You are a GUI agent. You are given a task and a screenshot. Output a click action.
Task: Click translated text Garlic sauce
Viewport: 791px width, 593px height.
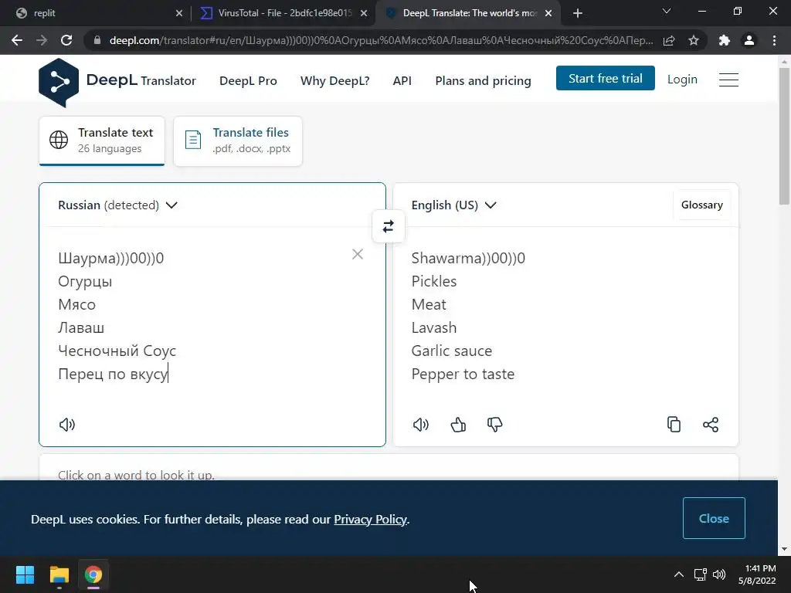pyautogui.click(x=451, y=351)
